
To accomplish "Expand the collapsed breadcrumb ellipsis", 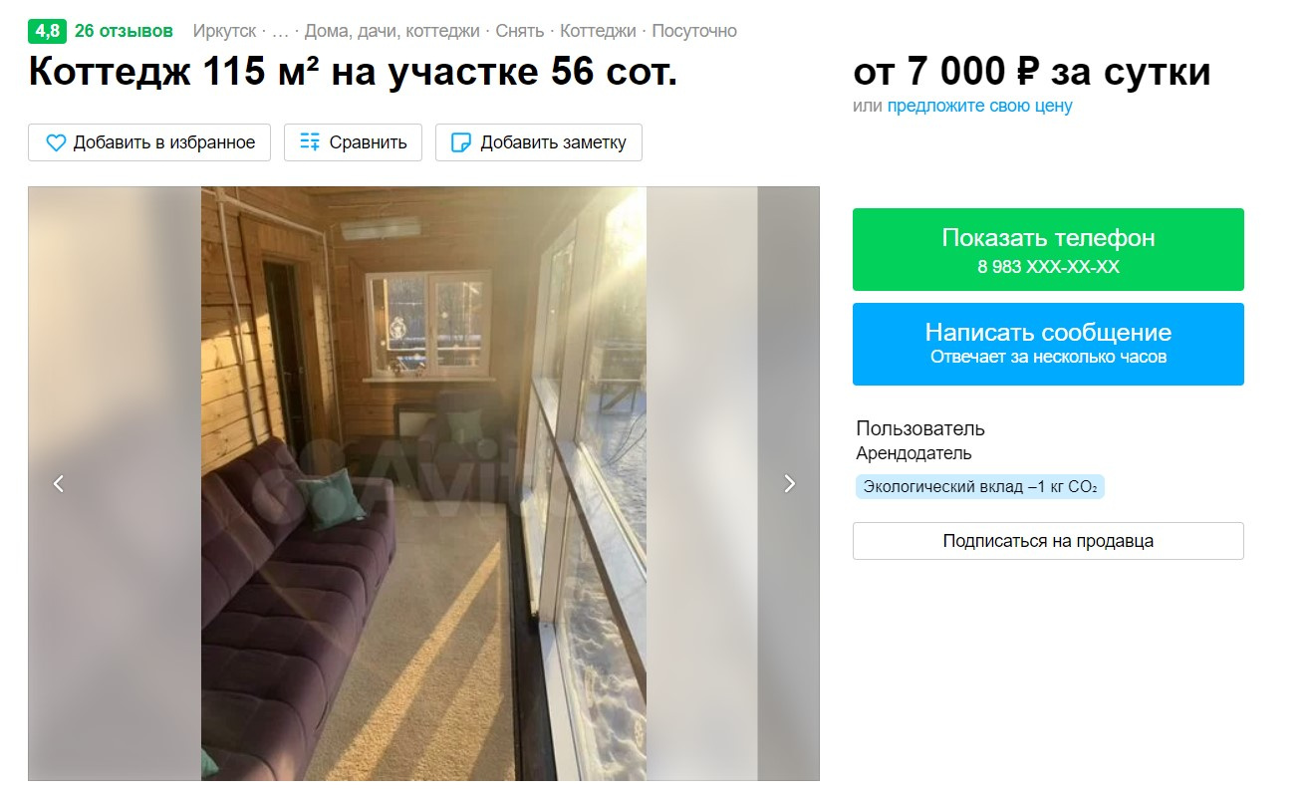I will (279, 31).
